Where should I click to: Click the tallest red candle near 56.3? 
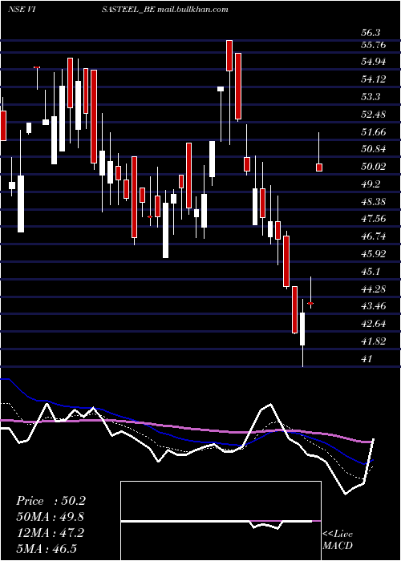pyautogui.click(x=229, y=55)
